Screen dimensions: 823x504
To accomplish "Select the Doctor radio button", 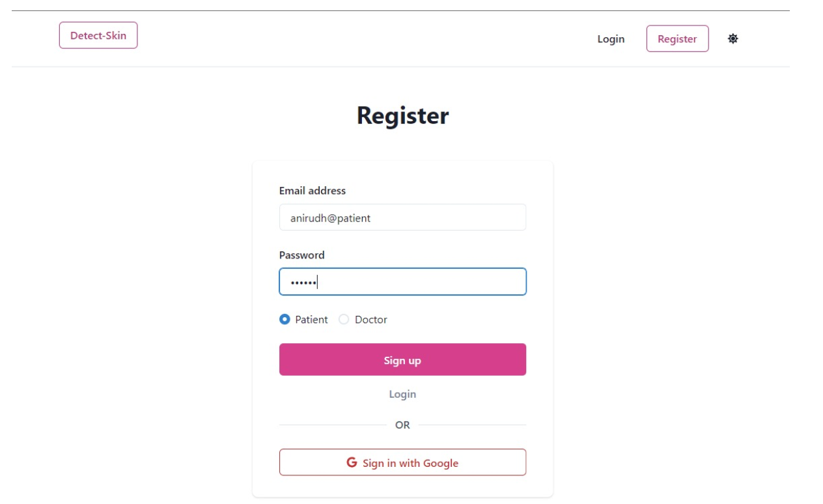I will pos(344,319).
